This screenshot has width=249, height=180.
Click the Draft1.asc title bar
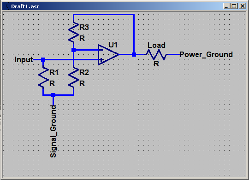[125, 6]
